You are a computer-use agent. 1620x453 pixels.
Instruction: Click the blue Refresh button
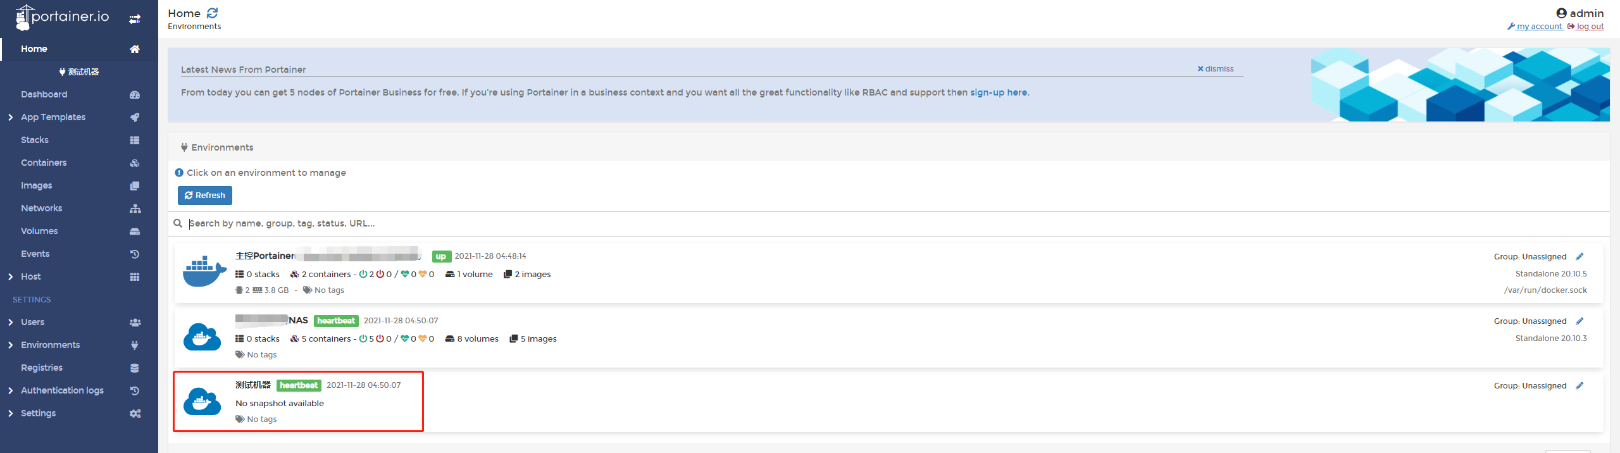coord(205,195)
